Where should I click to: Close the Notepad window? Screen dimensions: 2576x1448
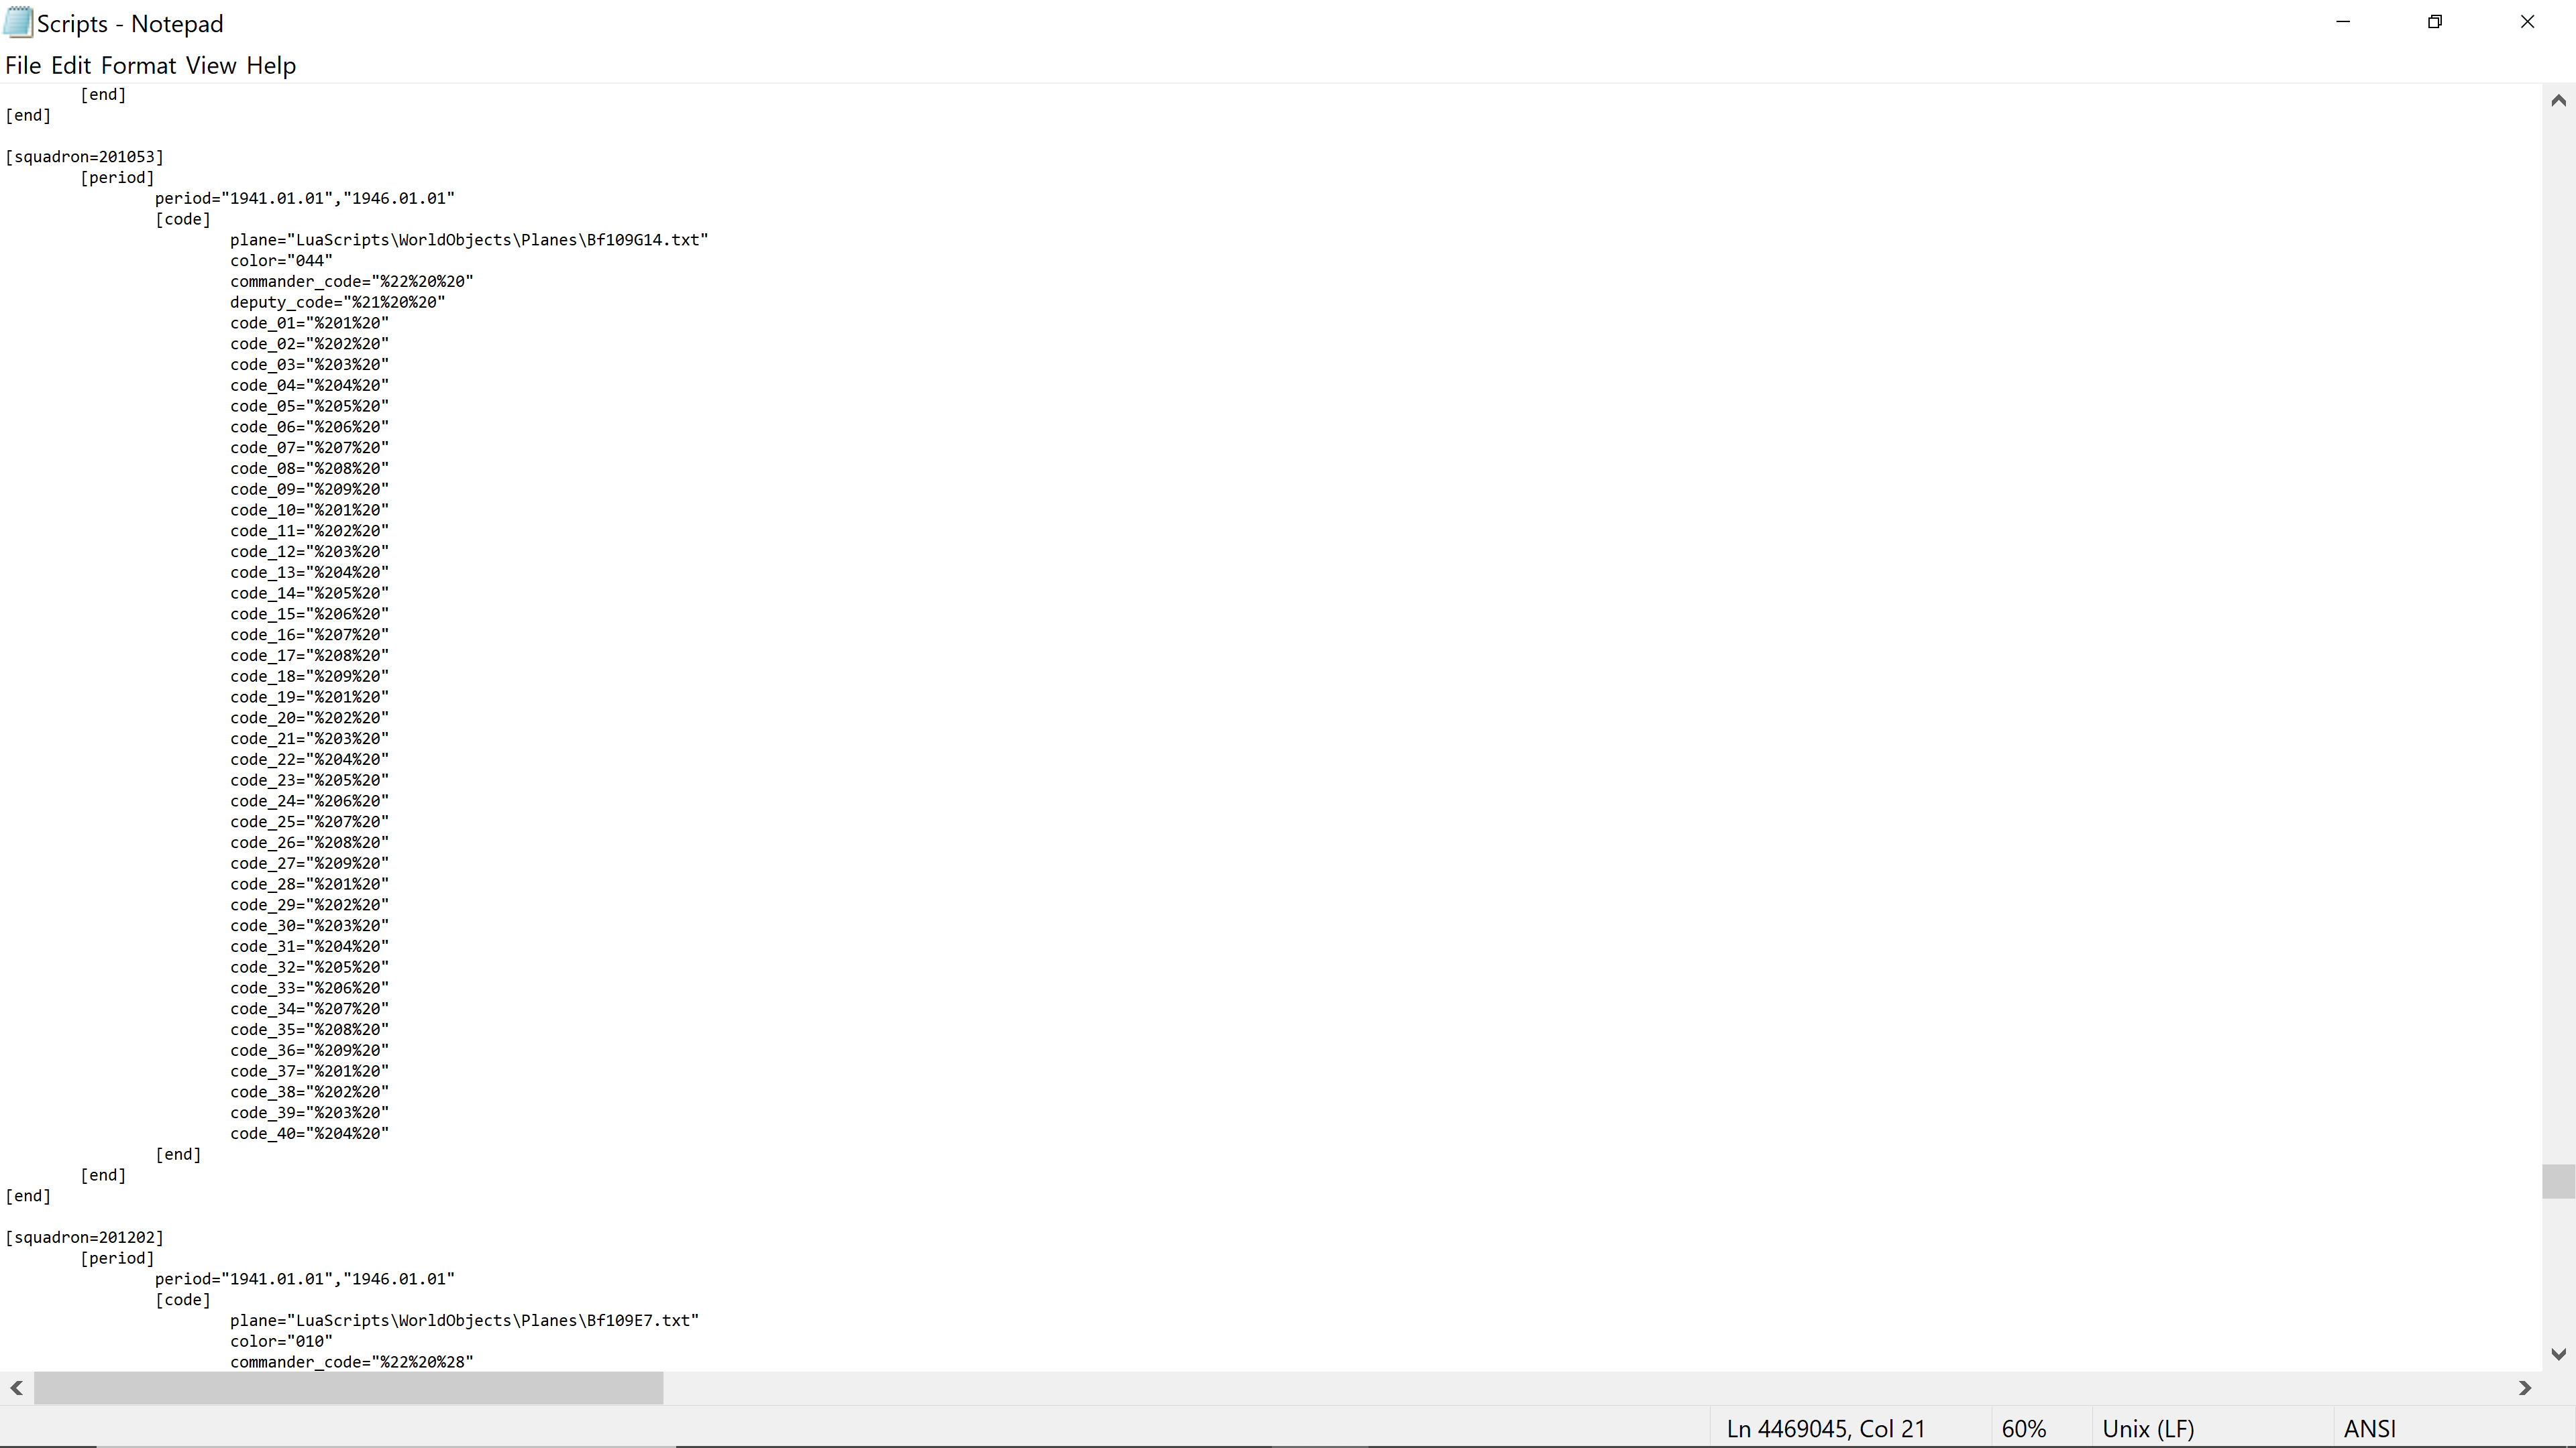click(x=2527, y=22)
